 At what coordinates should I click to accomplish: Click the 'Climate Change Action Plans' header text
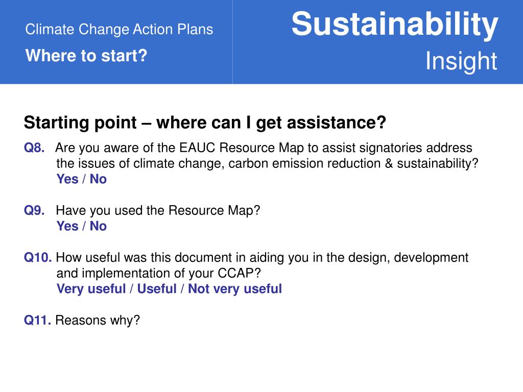(x=119, y=29)
